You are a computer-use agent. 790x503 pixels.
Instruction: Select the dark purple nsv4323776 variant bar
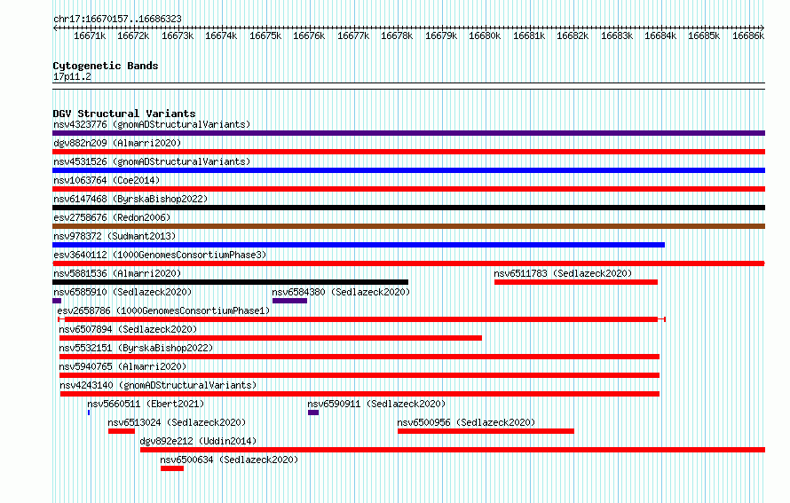click(x=408, y=133)
